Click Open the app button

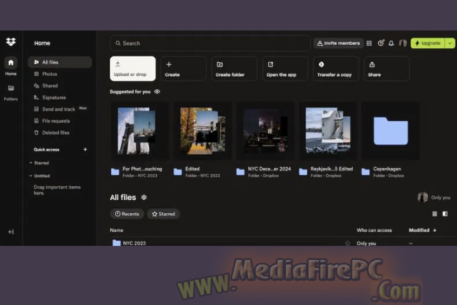(285, 69)
